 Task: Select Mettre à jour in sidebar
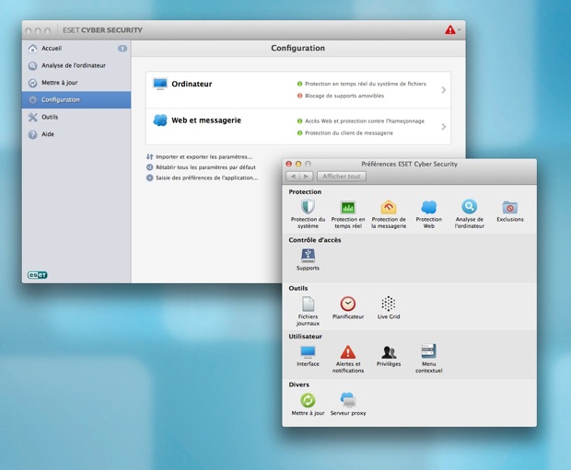tap(76, 83)
